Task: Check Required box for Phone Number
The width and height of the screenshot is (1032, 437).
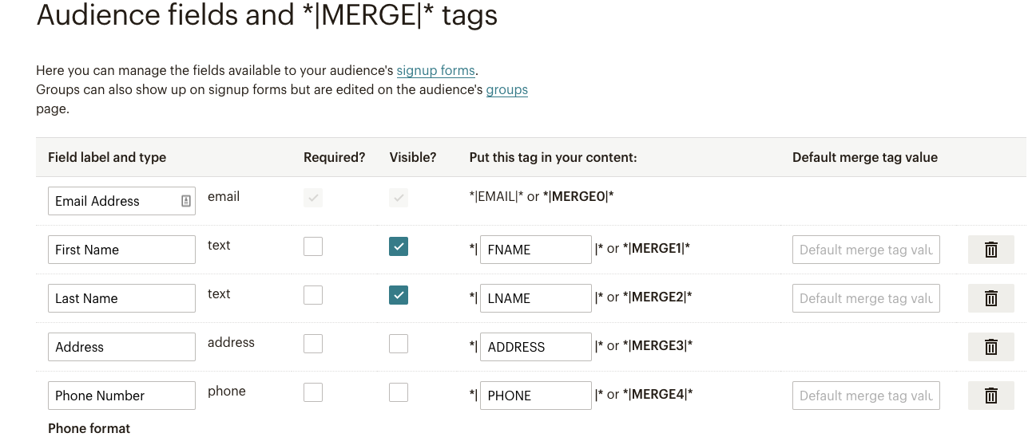Action: 313,392
